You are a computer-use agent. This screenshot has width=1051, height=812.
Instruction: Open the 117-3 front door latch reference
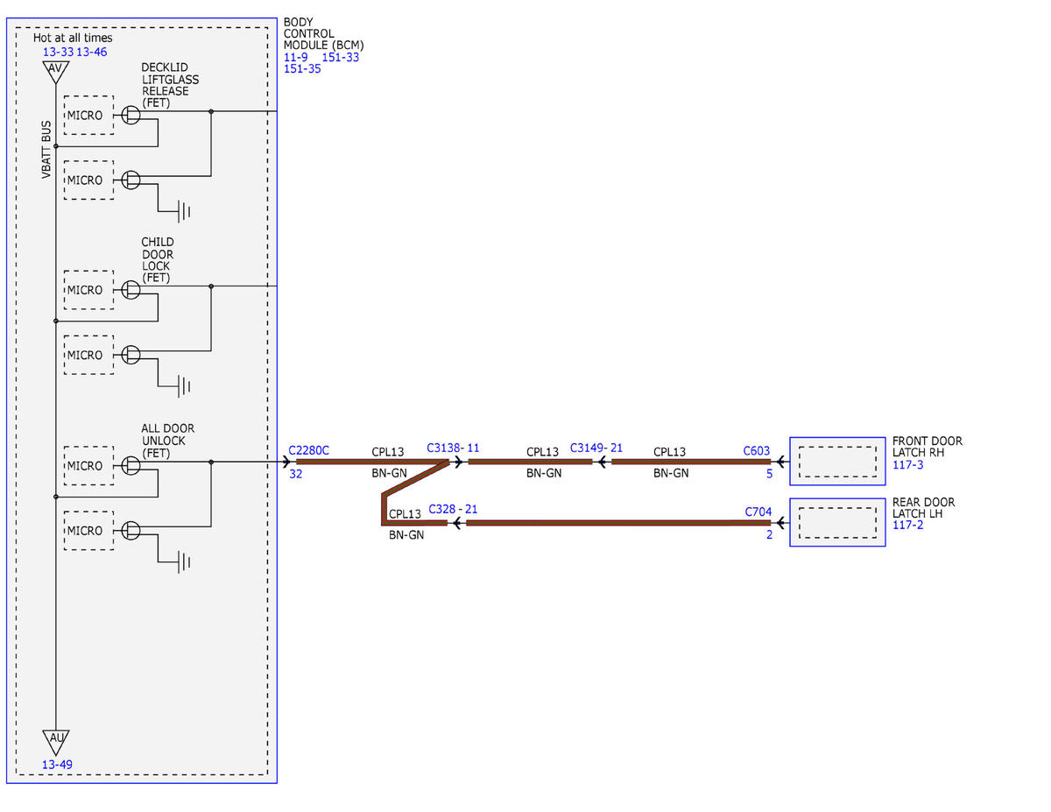pyautogui.click(x=907, y=465)
